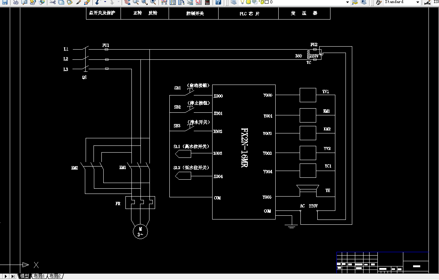
Task: Click the X000 input terminal label
Action: coord(218,96)
